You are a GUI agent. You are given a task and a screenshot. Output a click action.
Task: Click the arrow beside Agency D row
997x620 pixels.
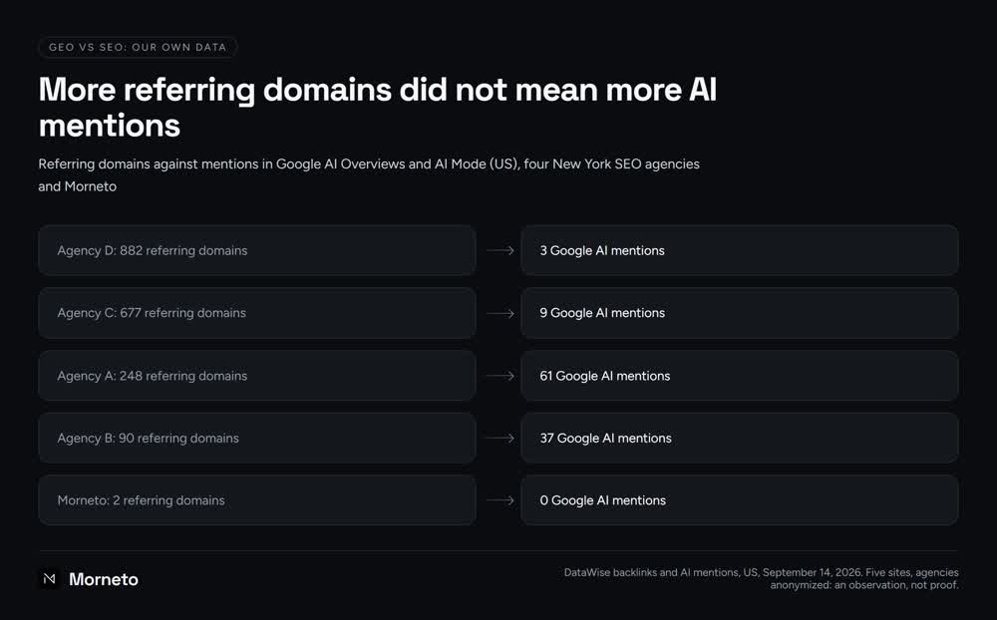point(500,250)
